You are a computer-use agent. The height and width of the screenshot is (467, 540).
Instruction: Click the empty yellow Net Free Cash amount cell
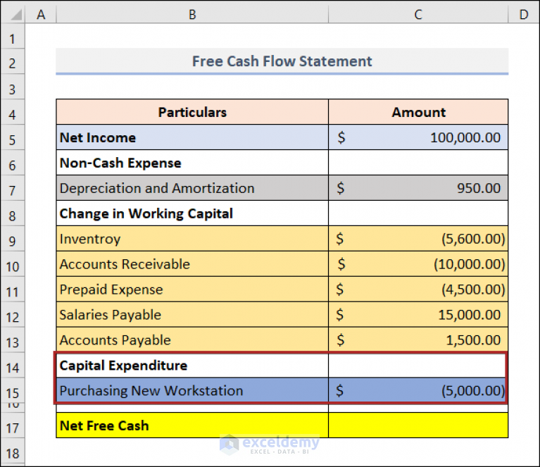coord(418,425)
